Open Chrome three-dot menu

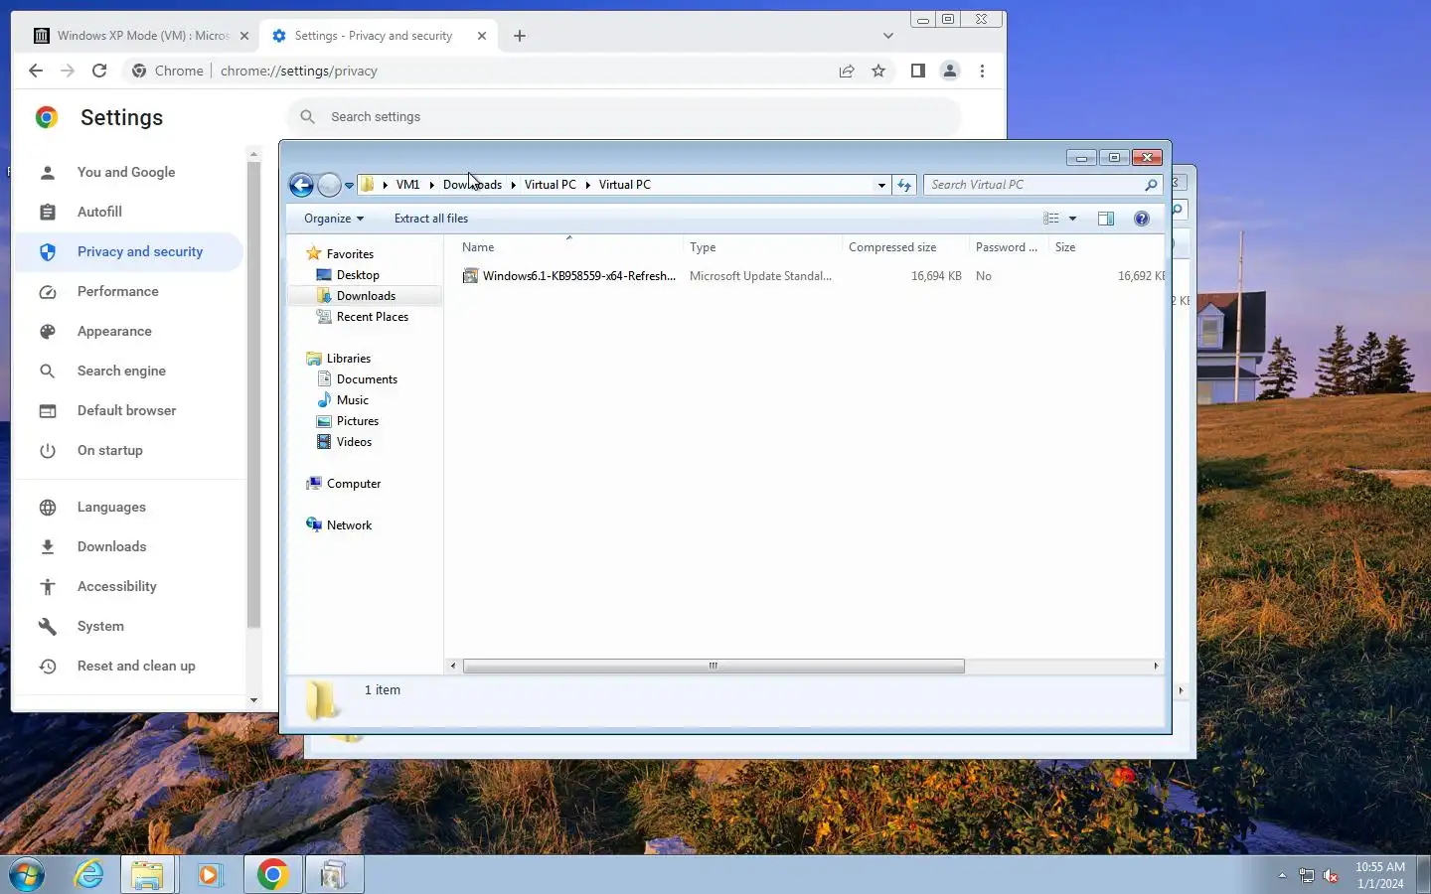982,71
